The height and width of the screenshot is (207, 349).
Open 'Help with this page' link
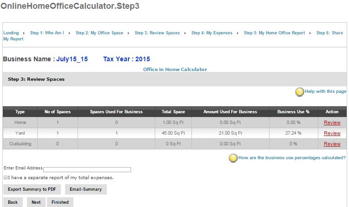[x=325, y=91]
